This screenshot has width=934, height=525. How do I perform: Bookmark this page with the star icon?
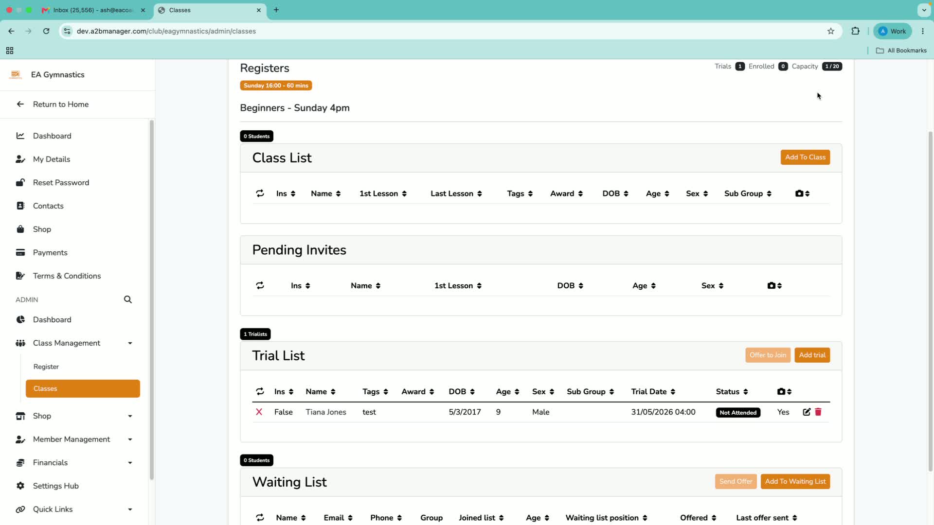click(831, 31)
